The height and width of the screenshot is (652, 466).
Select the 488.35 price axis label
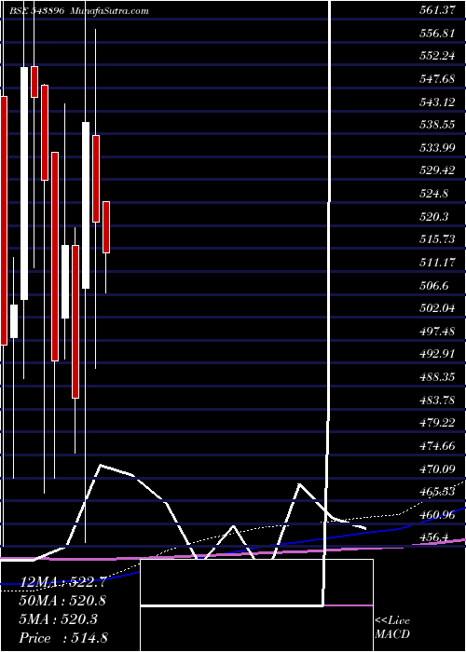click(x=436, y=376)
